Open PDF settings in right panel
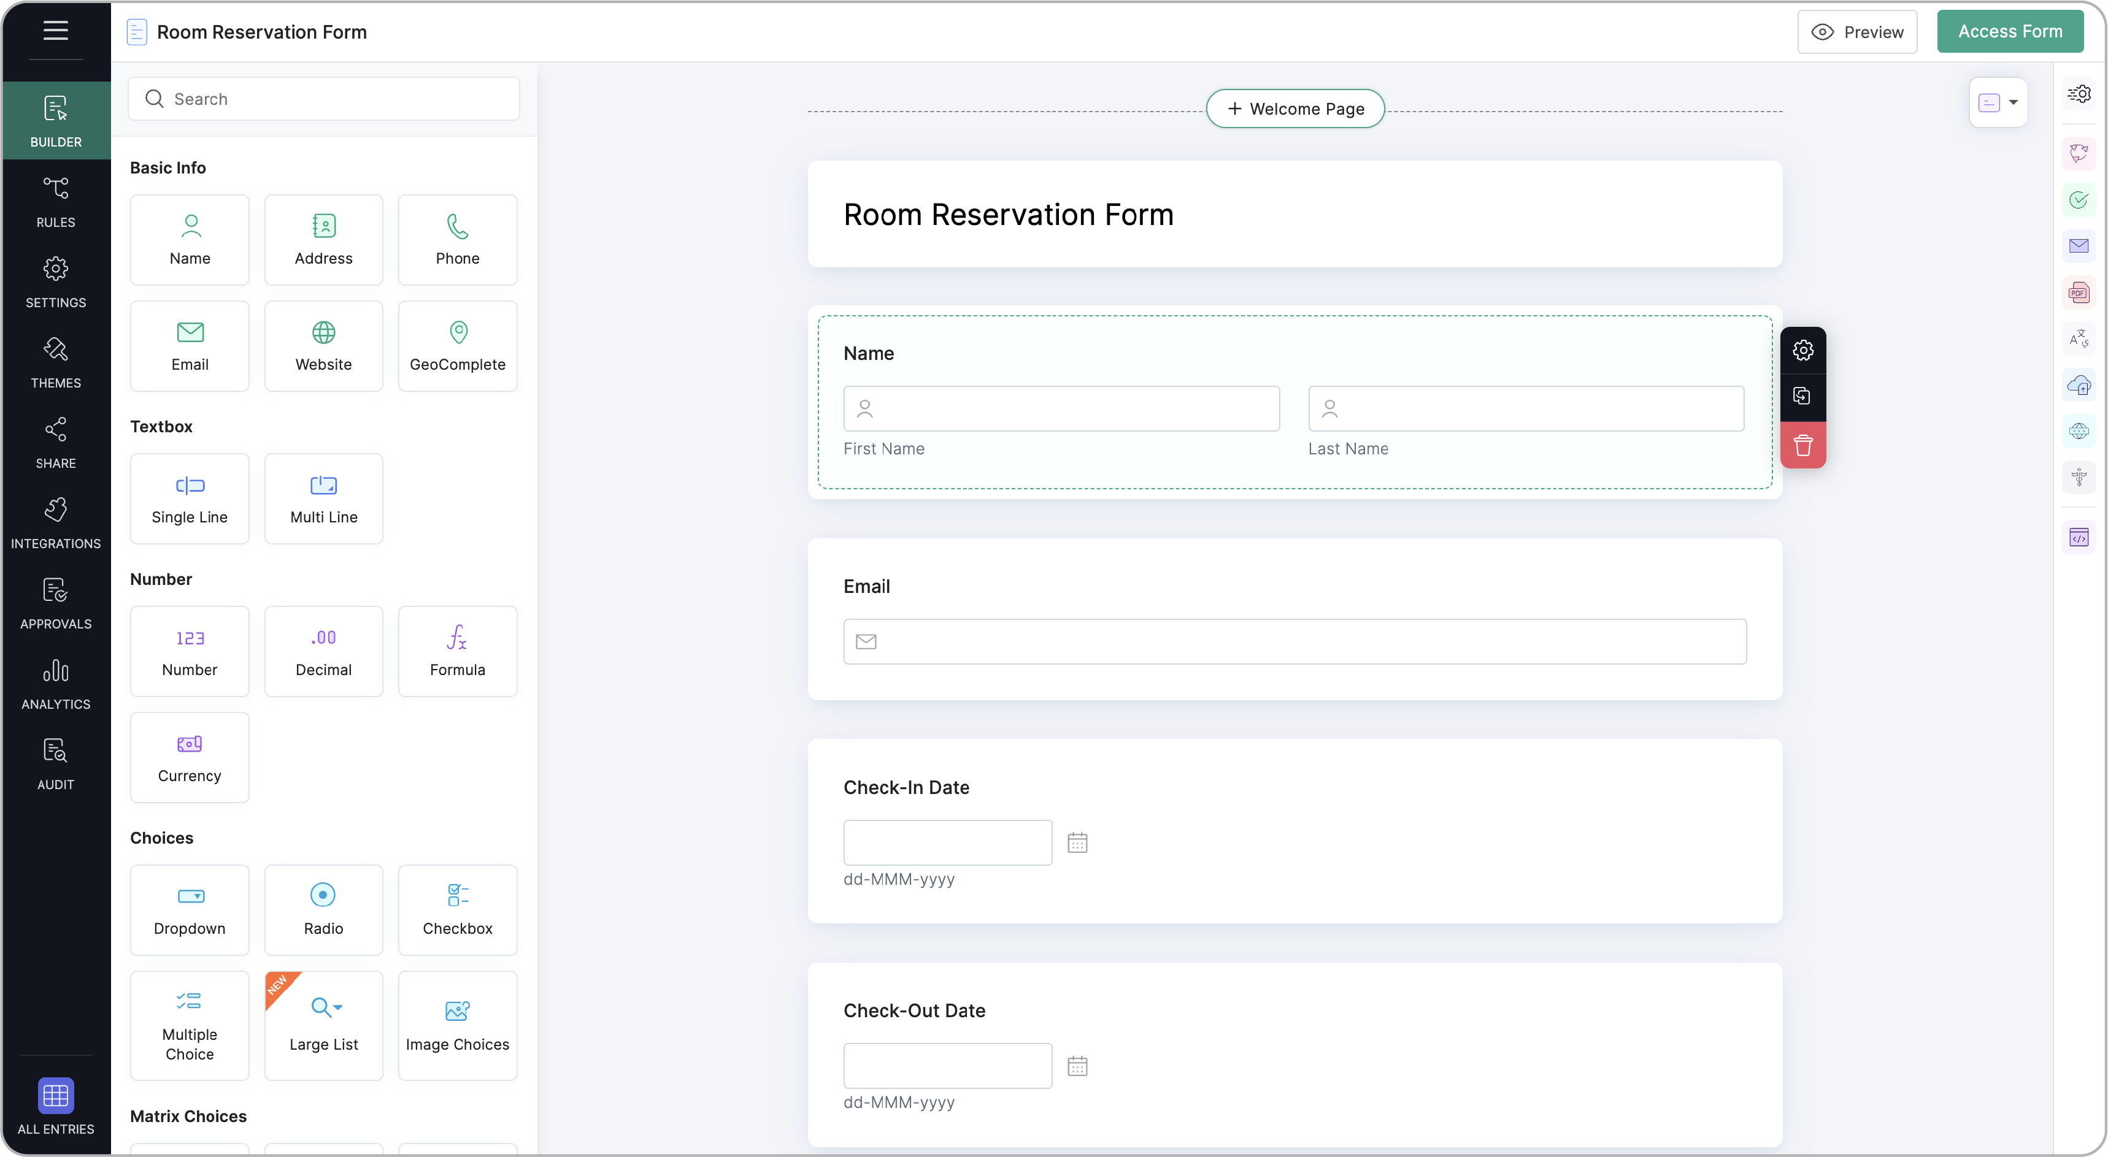 pos(2079,292)
